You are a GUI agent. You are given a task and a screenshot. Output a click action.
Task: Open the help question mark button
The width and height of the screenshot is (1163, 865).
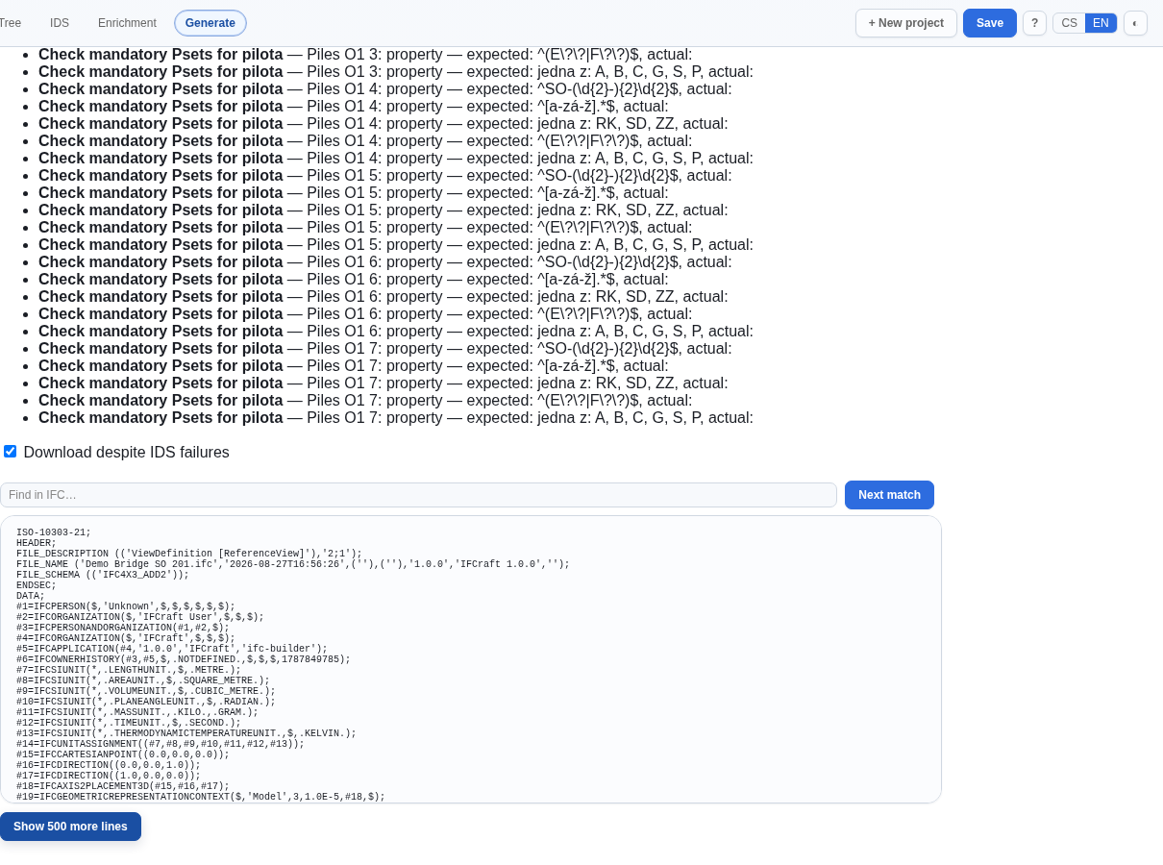[x=1034, y=23]
